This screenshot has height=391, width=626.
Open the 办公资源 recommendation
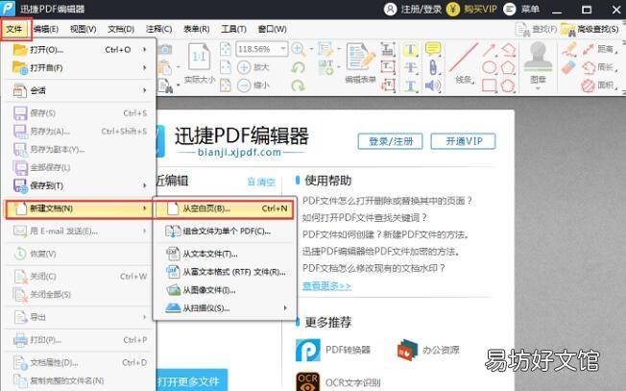tap(428, 350)
